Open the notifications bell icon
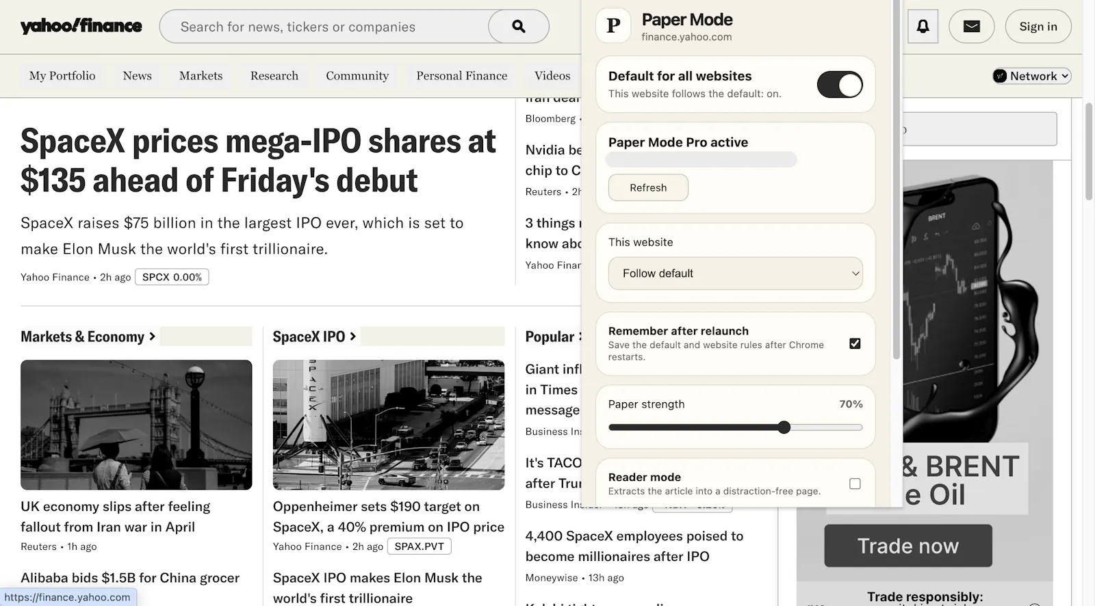This screenshot has height=606, width=1095. [x=923, y=27]
